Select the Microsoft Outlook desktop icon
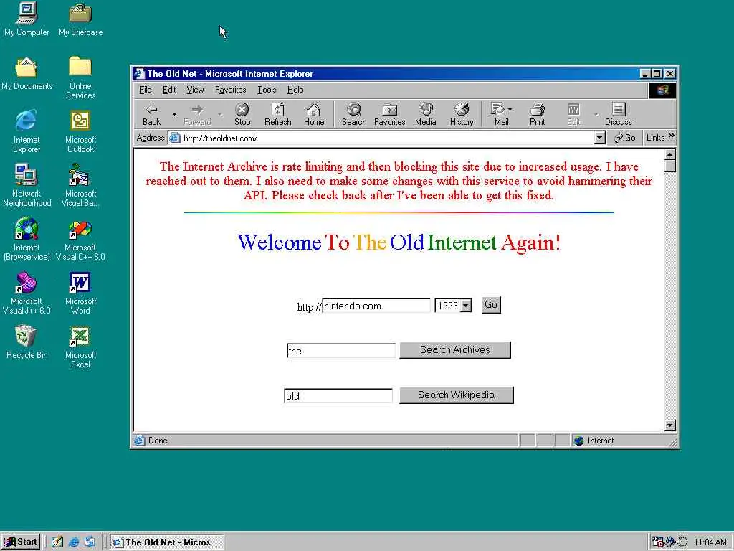This screenshot has height=551, width=734. point(80,132)
